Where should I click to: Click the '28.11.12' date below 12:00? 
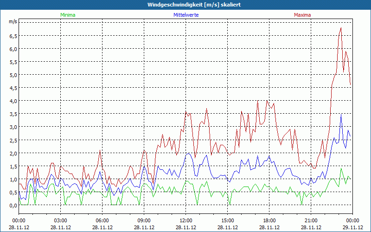pos(186,227)
